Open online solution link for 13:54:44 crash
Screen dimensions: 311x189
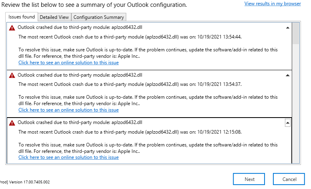(x=69, y=63)
